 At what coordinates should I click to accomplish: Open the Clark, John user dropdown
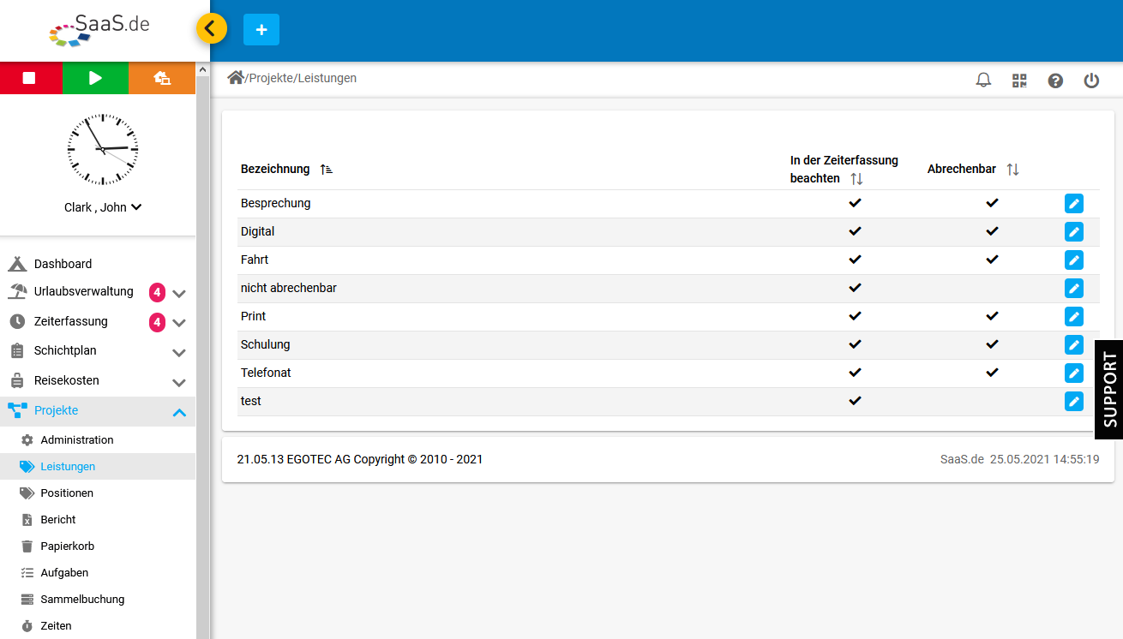(103, 207)
